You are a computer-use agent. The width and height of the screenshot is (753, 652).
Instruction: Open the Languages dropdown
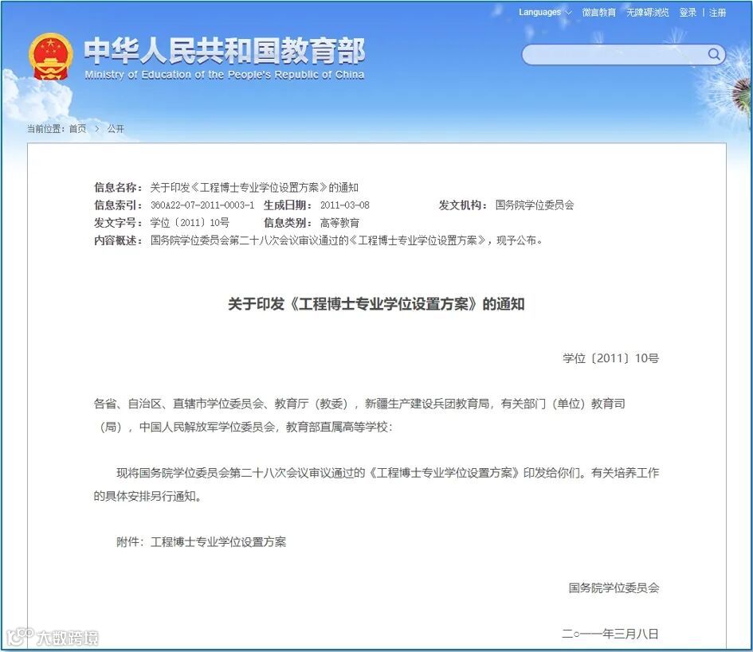tap(545, 13)
